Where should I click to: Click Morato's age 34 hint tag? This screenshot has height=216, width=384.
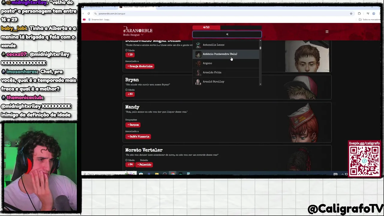click(130, 164)
